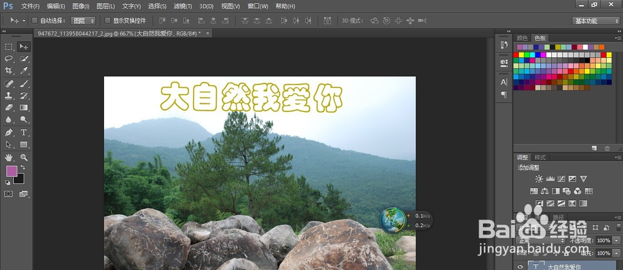Select the Dodge tool
The image size is (623, 270).
[24, 119]
